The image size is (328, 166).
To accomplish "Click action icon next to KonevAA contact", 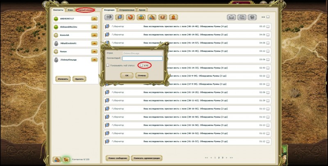I will 94,35.
